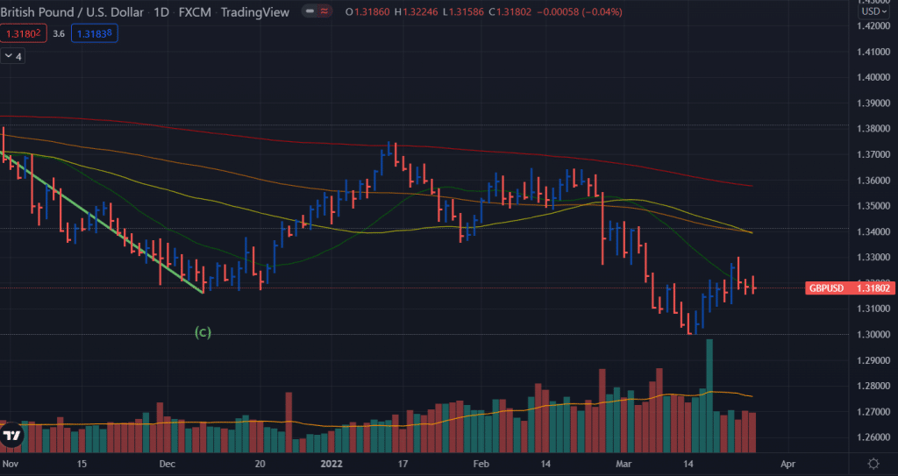Image resolution: width=898 pixels, height=476 pixels.
Task: Click the close value C1.31802
Action: (x=510, y=12)
